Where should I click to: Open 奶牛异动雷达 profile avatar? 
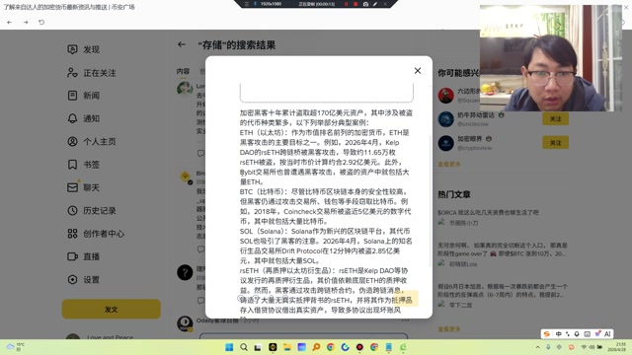(x=445, y=119)
